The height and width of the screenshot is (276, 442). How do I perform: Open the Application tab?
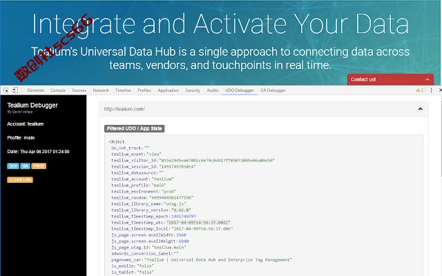coord(169,90)
